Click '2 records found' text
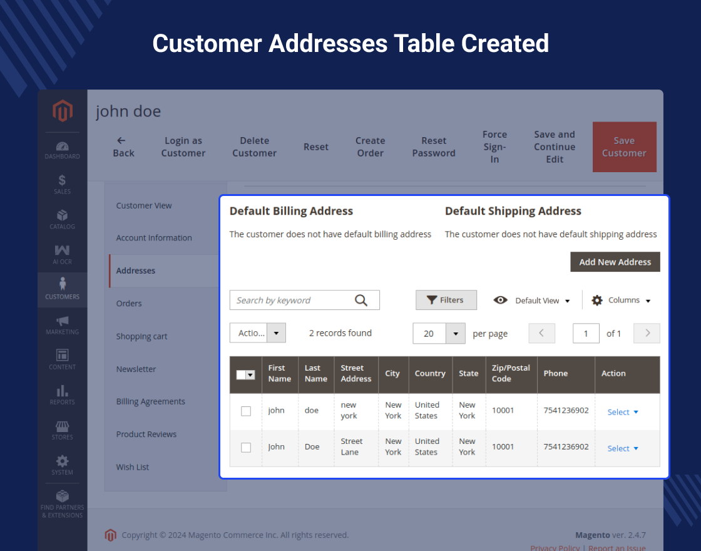Viewport: 701px width, 551px height. point(340,333)
